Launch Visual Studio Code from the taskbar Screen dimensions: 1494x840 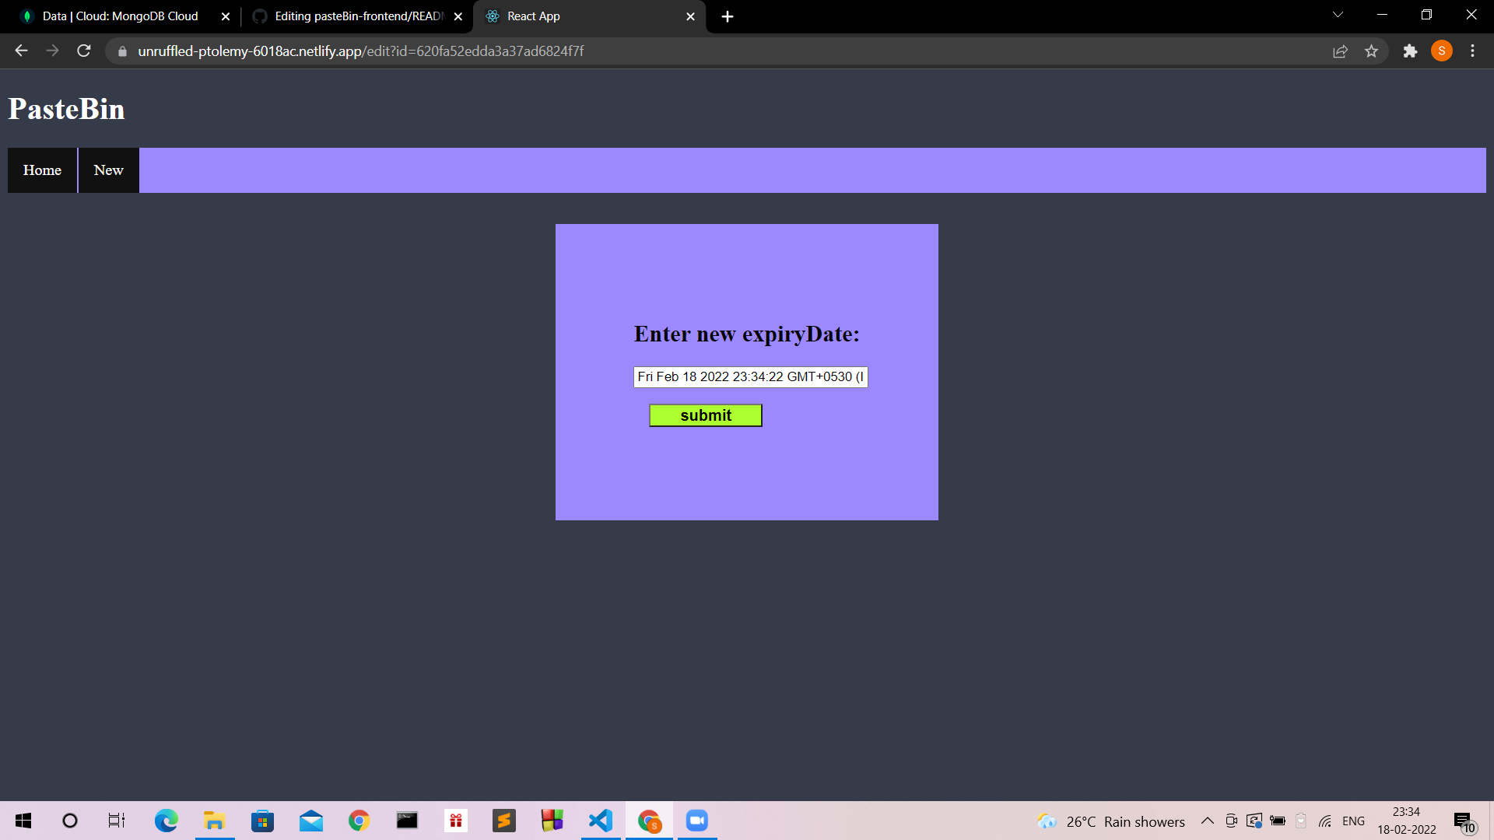coord(600,821)
